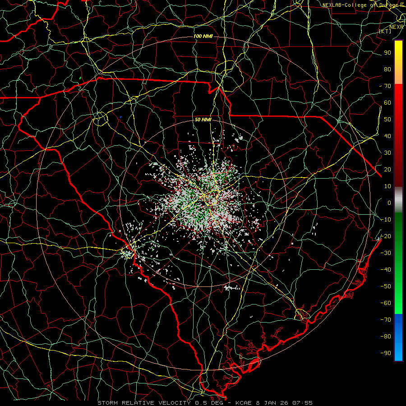Click the [KT] units label above scale
This screenshot has height=406, width=406.
pyautogui.click(x=385, y=31)
